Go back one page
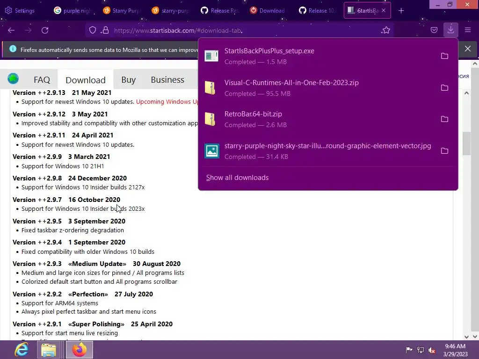 click(x=11, y=30)
